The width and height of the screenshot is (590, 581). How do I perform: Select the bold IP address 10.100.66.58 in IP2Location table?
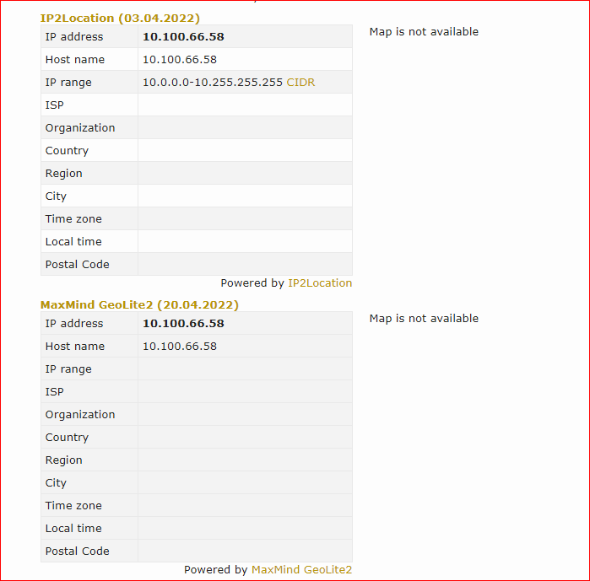[183, 37]
